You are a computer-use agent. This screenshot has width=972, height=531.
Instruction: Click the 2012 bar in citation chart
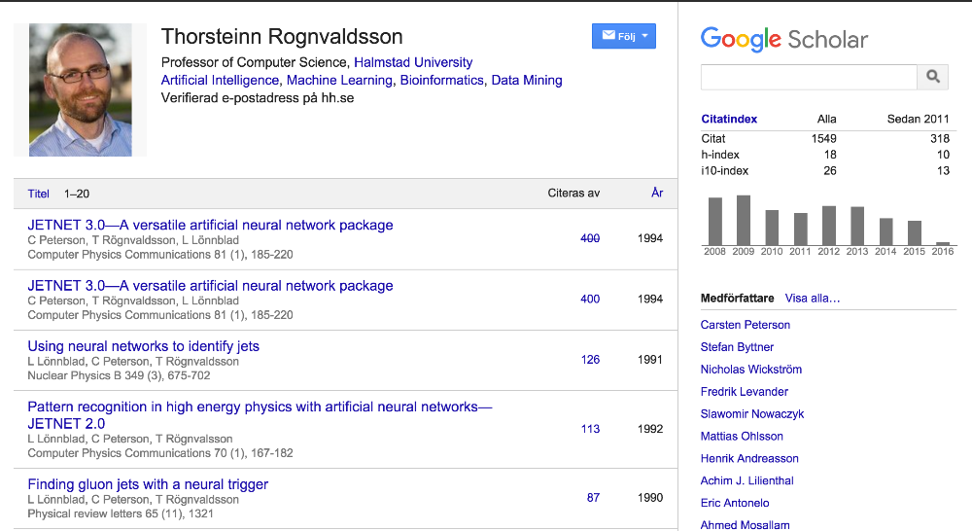(829, 226)
